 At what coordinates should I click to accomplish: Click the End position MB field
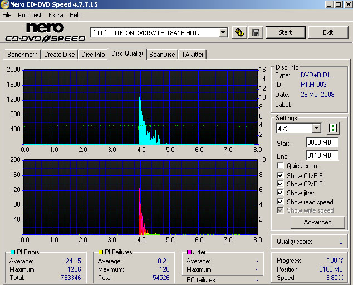pyautogui.click(x=322, y=155)
